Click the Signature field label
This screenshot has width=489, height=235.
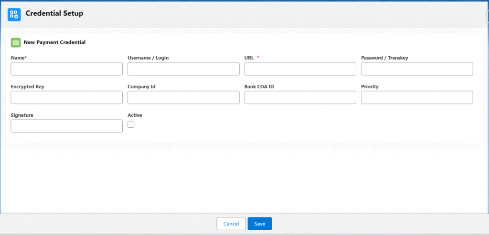(x=22, y=115)
